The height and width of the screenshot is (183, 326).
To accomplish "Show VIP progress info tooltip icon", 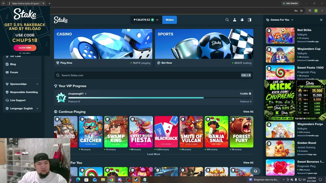I will [x=250, y=94].
